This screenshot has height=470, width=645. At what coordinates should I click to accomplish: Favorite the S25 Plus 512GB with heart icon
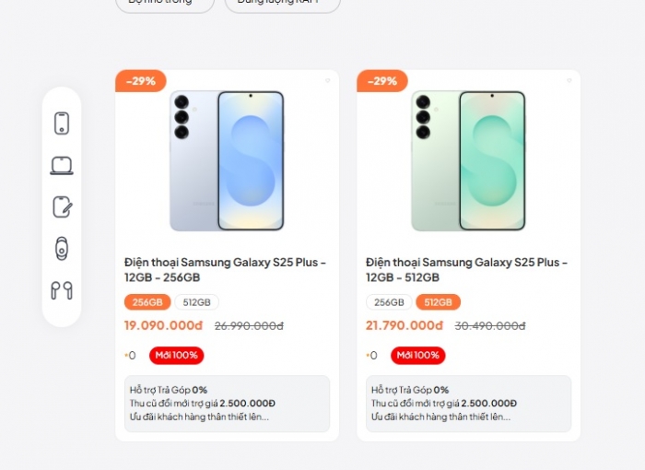click(569, 80)
